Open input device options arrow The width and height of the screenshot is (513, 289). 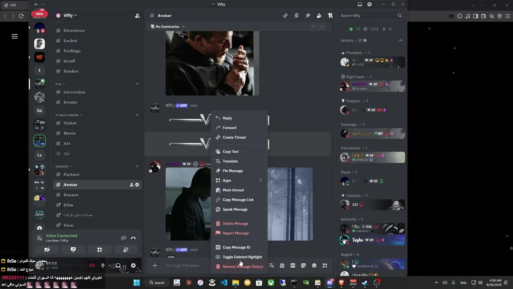click(109, 265)
